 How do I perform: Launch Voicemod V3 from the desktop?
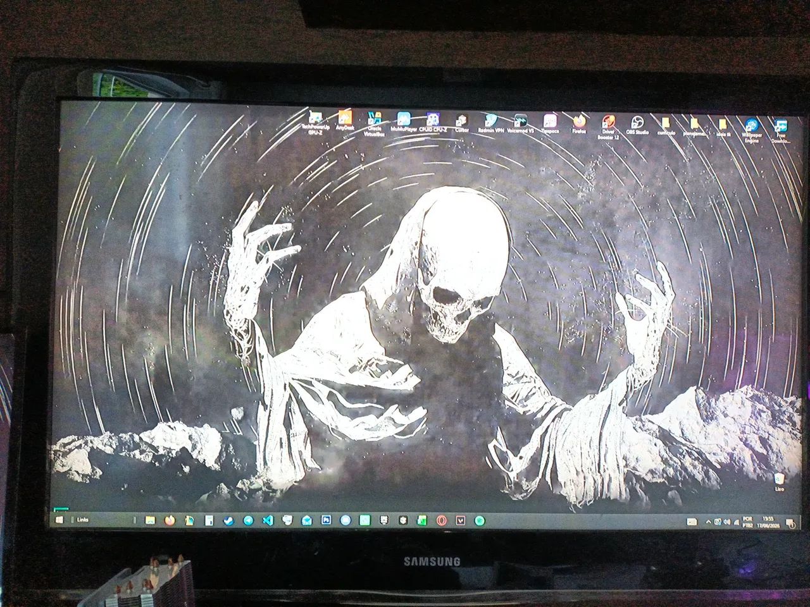[520, 124]
